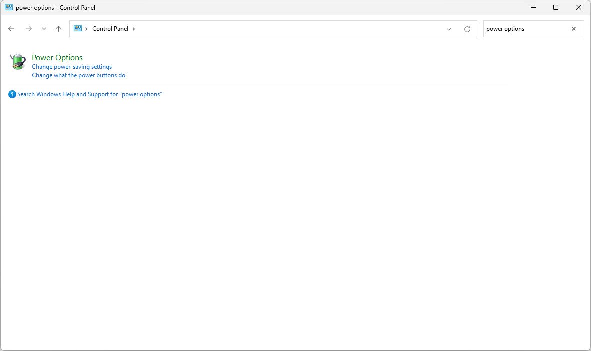The image size is (591, 351).
Task: Select Control Panel breadcrumb in address bar
Action: pyautogui.click(x=110, y=29)
